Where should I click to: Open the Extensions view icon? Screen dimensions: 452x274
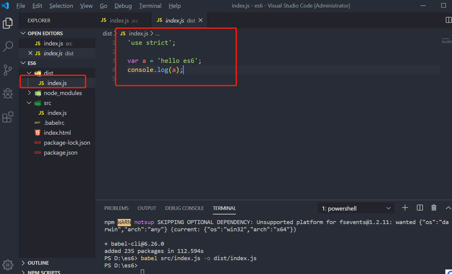pos(8,117)
